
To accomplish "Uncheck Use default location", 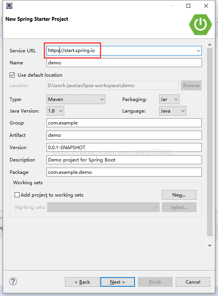I will 12,75.
